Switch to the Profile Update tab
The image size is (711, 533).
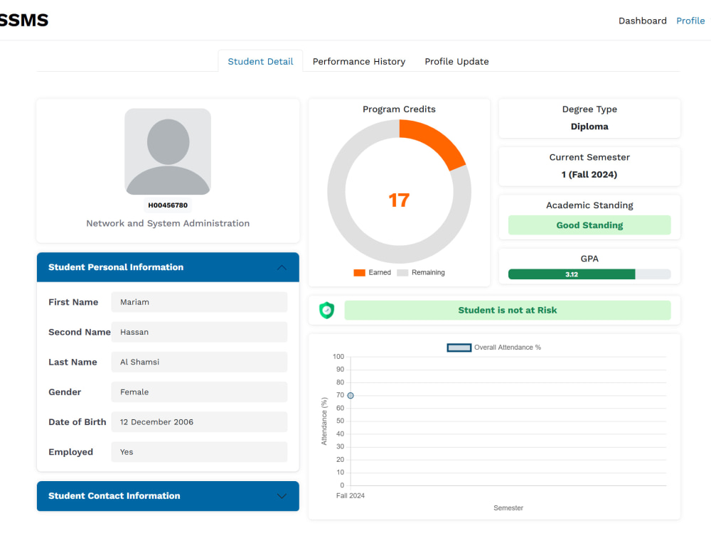tap(456, 61)
